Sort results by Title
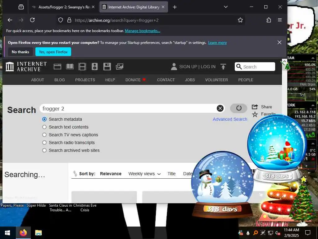Viewport: 318px width, 239px height. click(x=171, y=174)
